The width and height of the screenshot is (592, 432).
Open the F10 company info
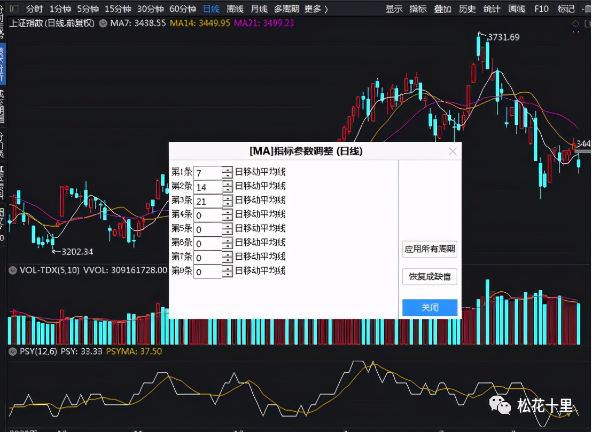(541, 9)
